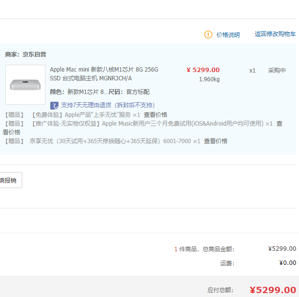
Task: Click the 应付总额 amount ¥5299.00
Action: [273, 290]
